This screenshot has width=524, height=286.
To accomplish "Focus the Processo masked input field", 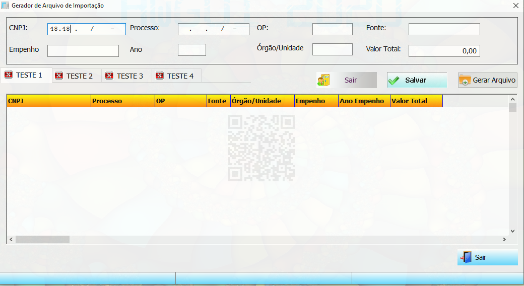I will 214,29.
